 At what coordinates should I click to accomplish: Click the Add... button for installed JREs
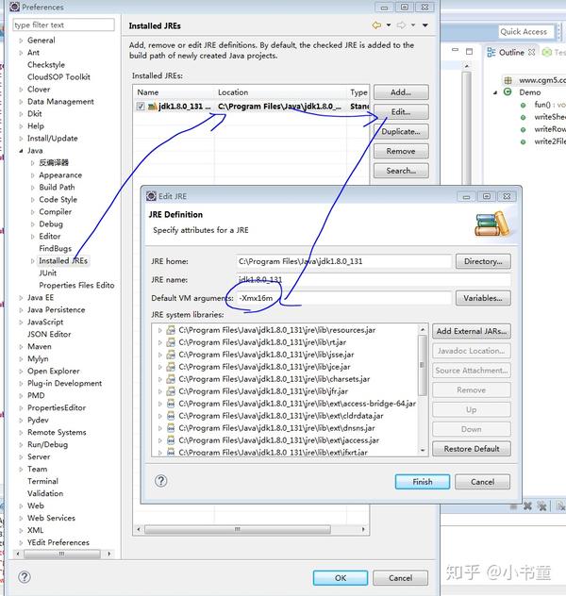(401, 92)
